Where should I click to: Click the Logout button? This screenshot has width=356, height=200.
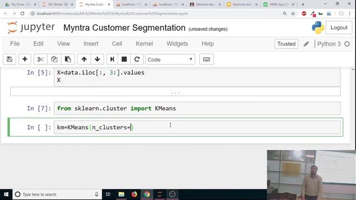tap(339, 28)
